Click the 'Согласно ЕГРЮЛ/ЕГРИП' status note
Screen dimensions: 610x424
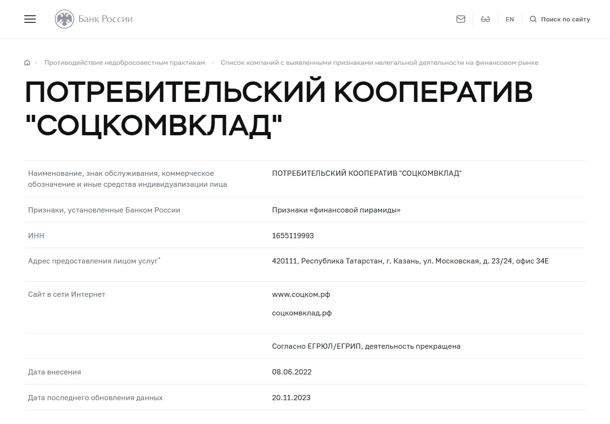click(x=366, y=346)
